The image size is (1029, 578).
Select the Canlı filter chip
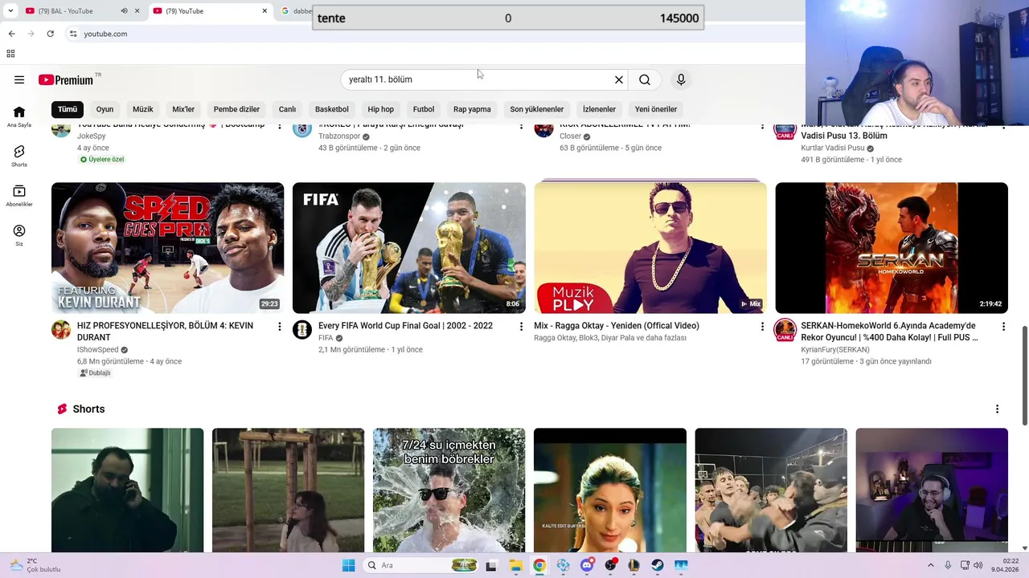click(287, 109)
